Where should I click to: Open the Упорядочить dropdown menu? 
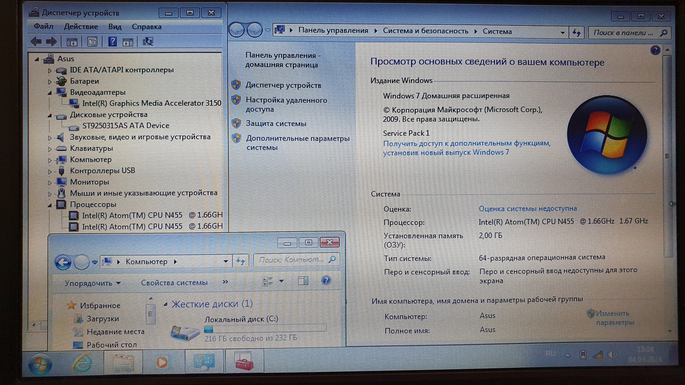[x=92, y=283]
